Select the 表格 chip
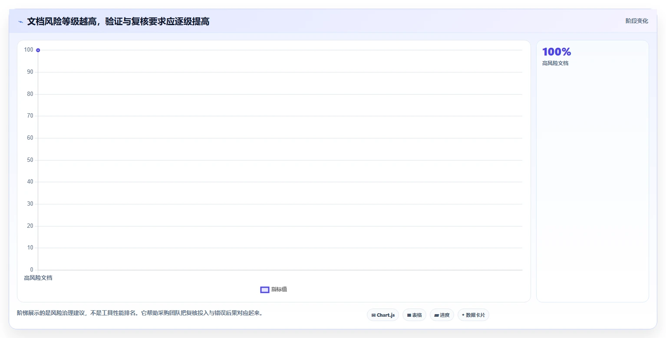 (414, 315)
